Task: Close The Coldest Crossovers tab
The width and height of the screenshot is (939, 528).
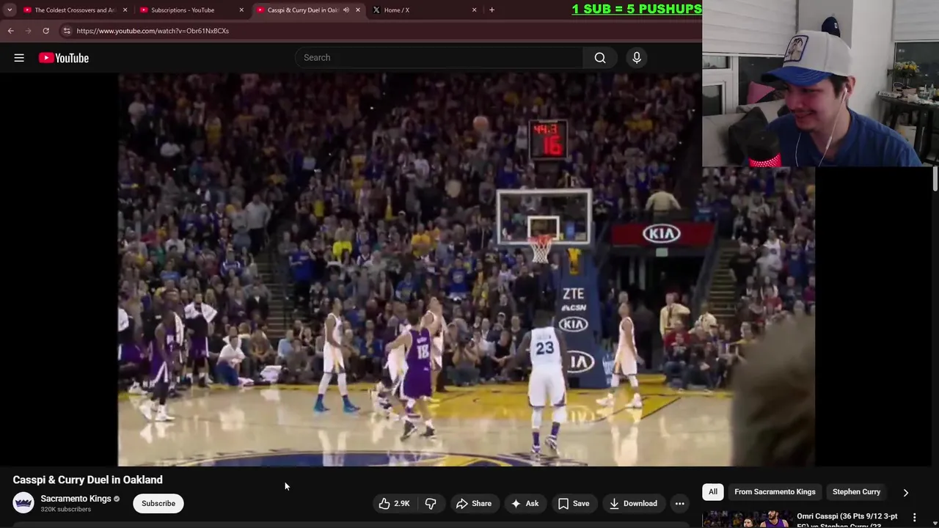Action: pyautogui.click(x=125, y=10)
